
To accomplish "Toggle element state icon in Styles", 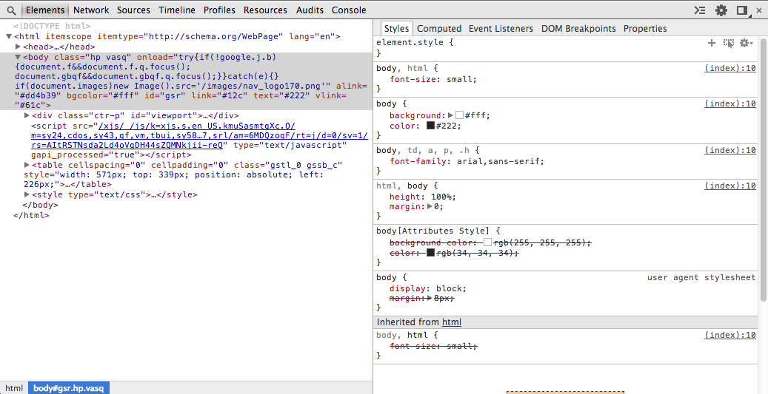I will click(x=729, y=43).
